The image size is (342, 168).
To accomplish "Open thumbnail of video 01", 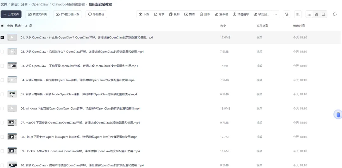I will 12,38.
